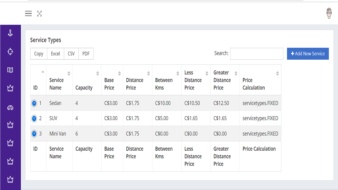Open the vehicle/car section in the sidebar
Screen dimensions: 338x190
[x=10, y=107]
